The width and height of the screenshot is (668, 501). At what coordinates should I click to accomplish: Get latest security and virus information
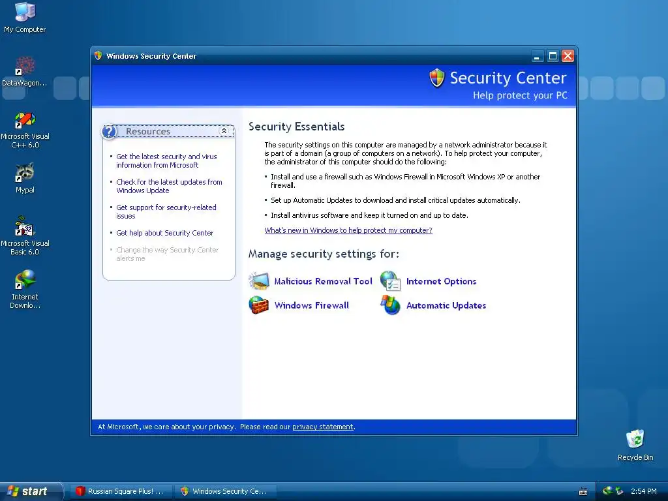click(166, 160)
